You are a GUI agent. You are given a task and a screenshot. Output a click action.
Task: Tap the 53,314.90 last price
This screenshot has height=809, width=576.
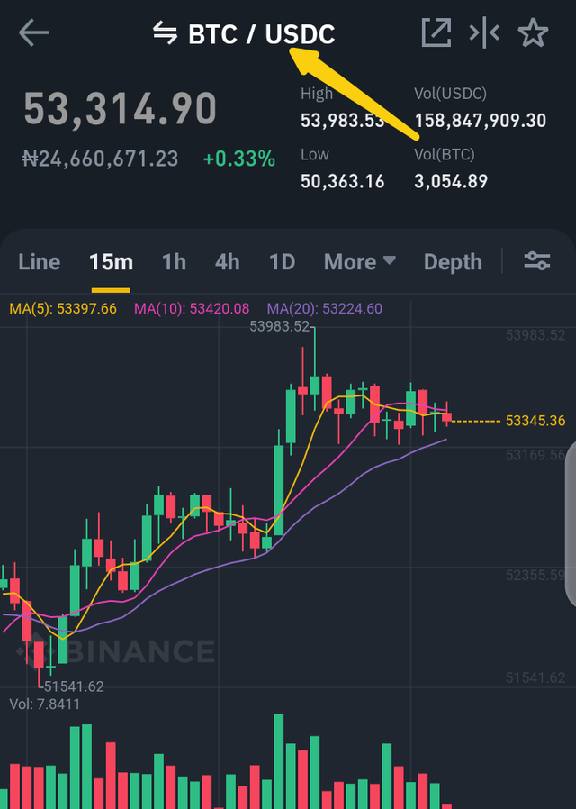click(x=120, y=109)
